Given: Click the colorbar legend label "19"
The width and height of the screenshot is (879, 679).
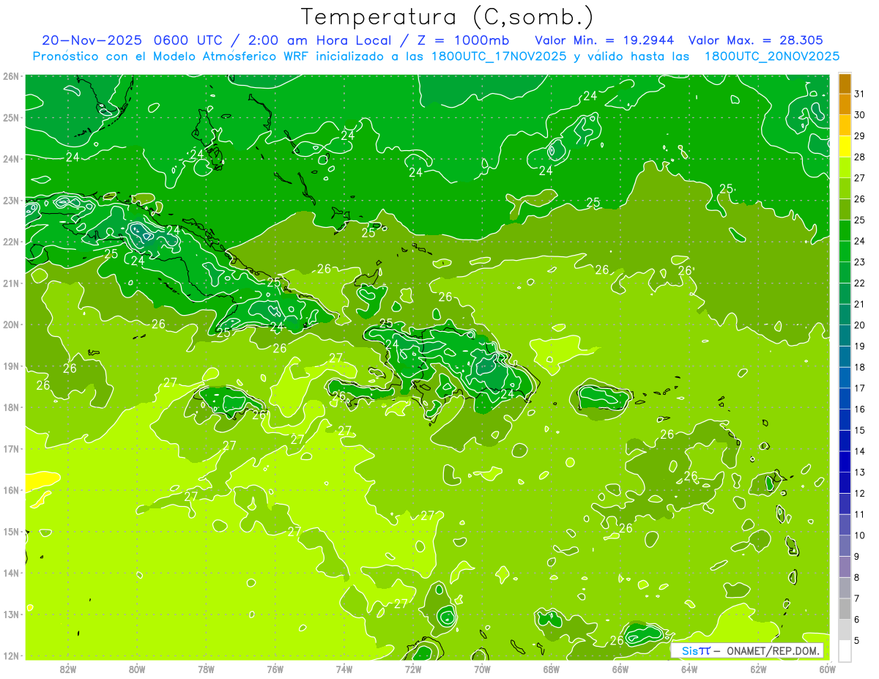Looking at the screenshot, I should point(860,346).
